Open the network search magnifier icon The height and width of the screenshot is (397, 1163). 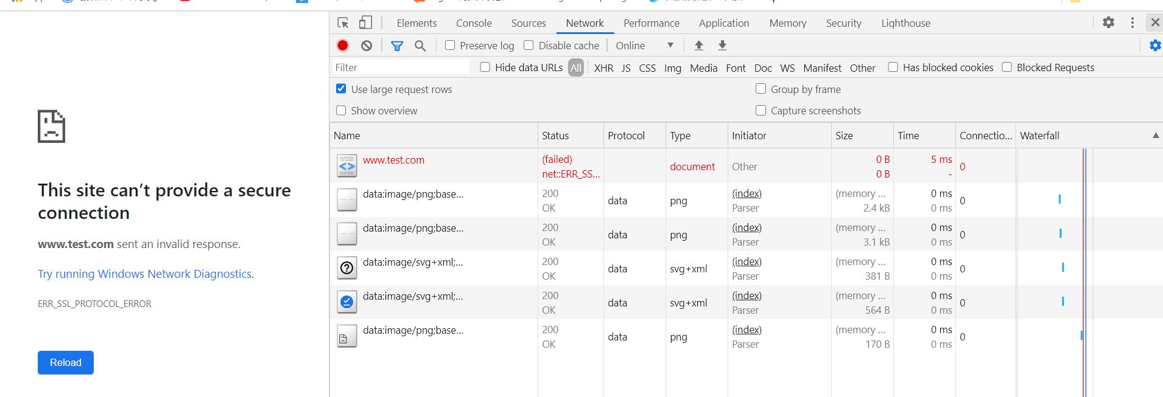[420, 46]
